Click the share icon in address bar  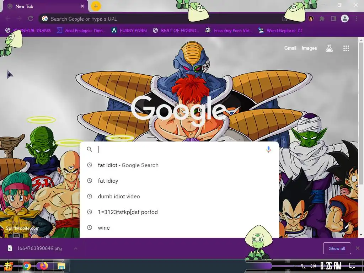click(x=285, y=19)
